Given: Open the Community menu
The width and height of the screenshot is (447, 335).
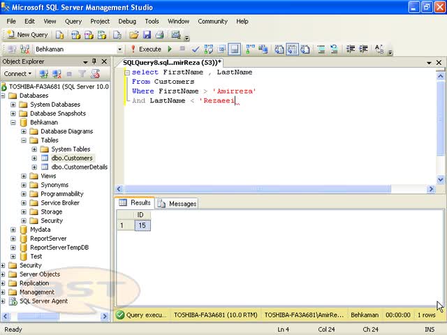Looking at the screenshot, I should (x=212, y=22).
